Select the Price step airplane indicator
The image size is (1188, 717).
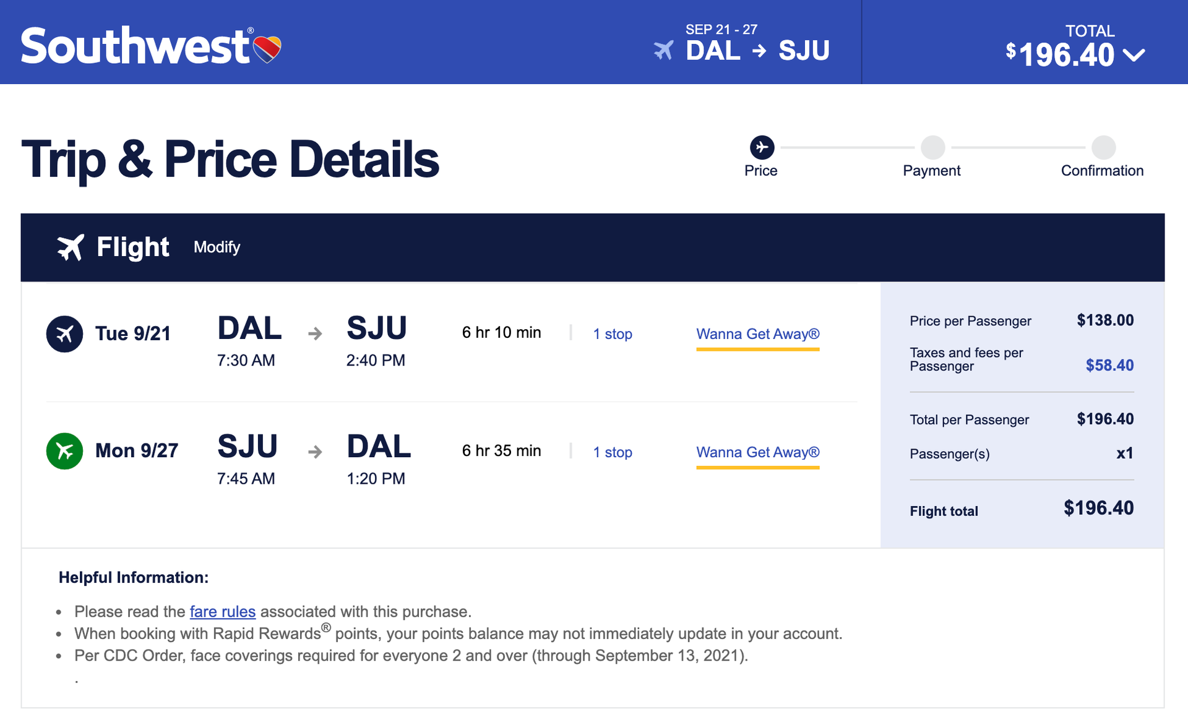point(762,147)
